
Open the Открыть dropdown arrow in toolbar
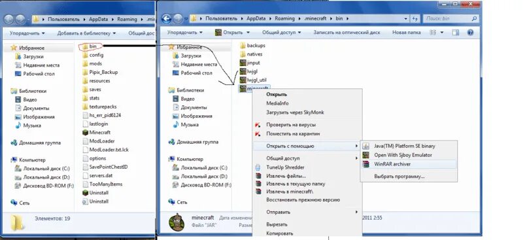tap(248, 33)
